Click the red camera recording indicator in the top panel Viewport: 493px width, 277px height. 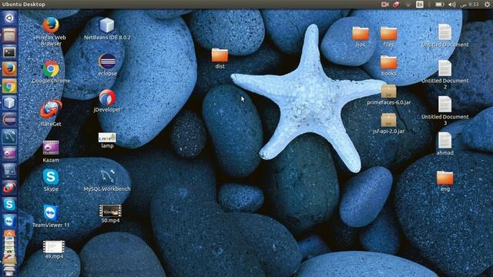tap(385, 5)
